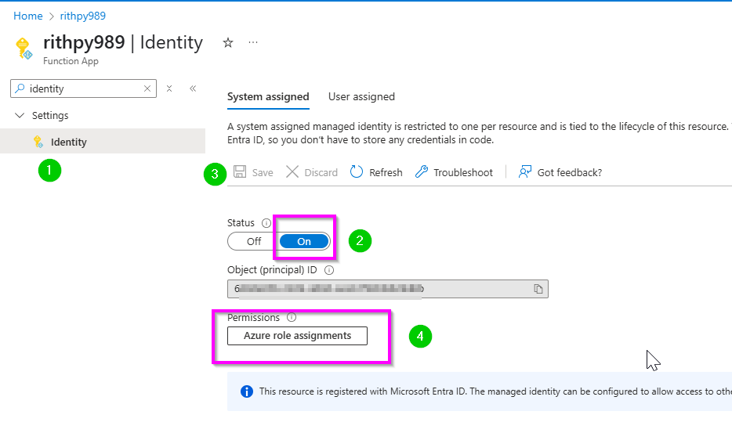Click the Permissions label text
The width and height of the screenshot is (732, 422).
tap(253, 318)
